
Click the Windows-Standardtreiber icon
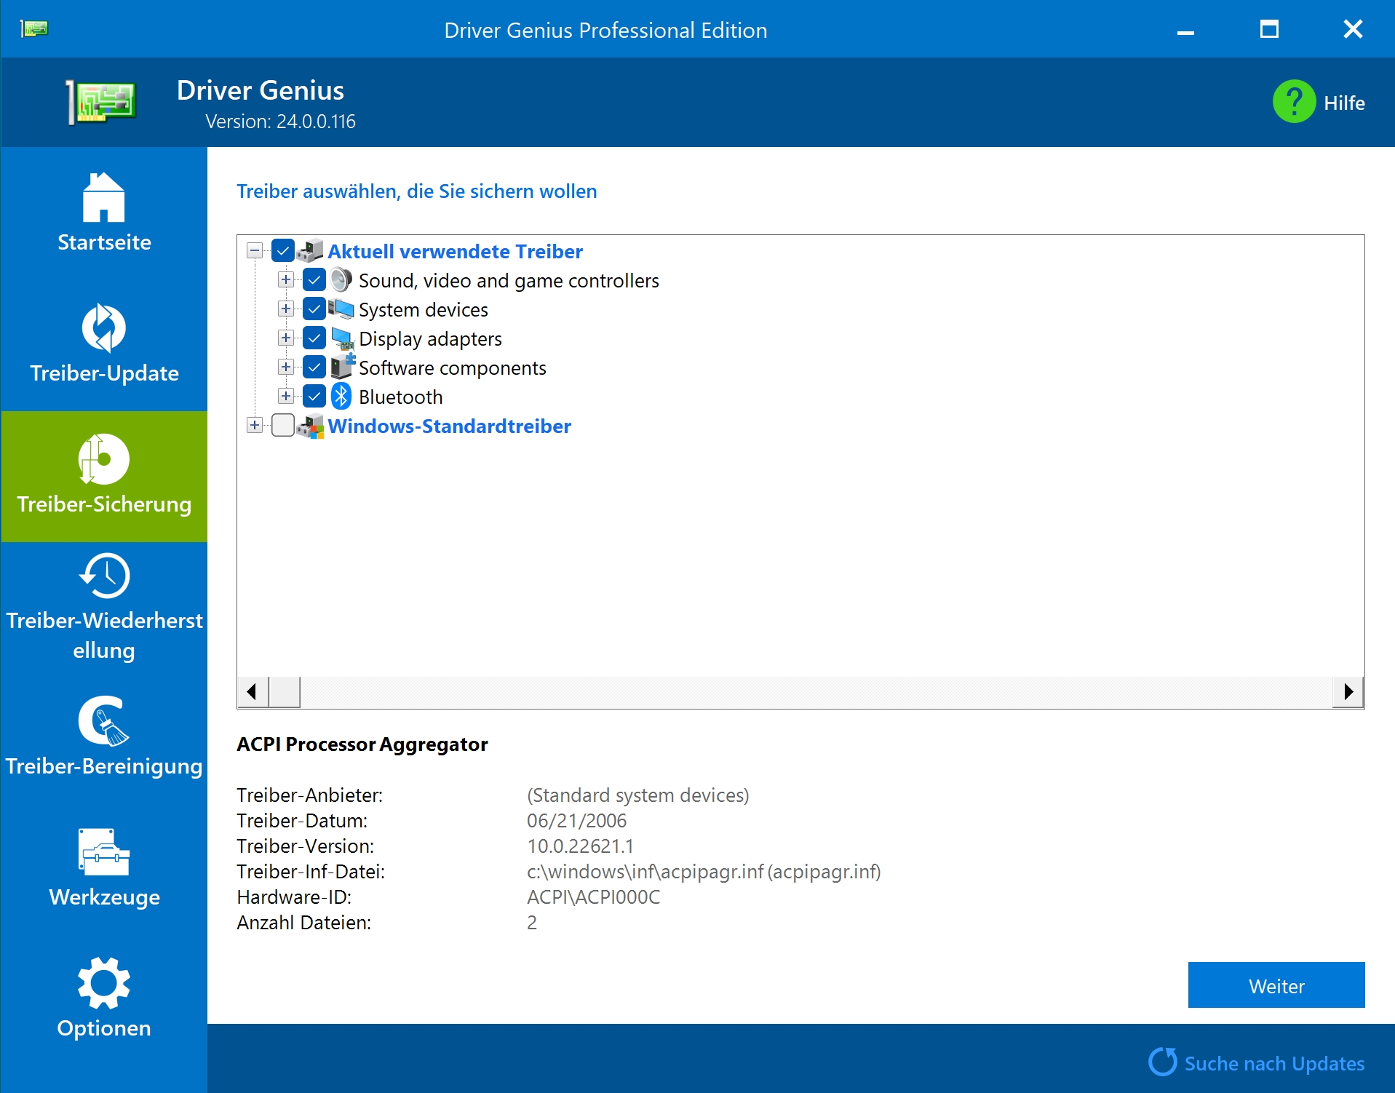point(311,426)
